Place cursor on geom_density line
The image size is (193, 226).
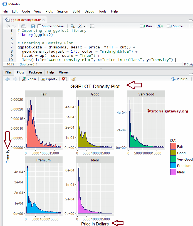click(x=80, y=51)
